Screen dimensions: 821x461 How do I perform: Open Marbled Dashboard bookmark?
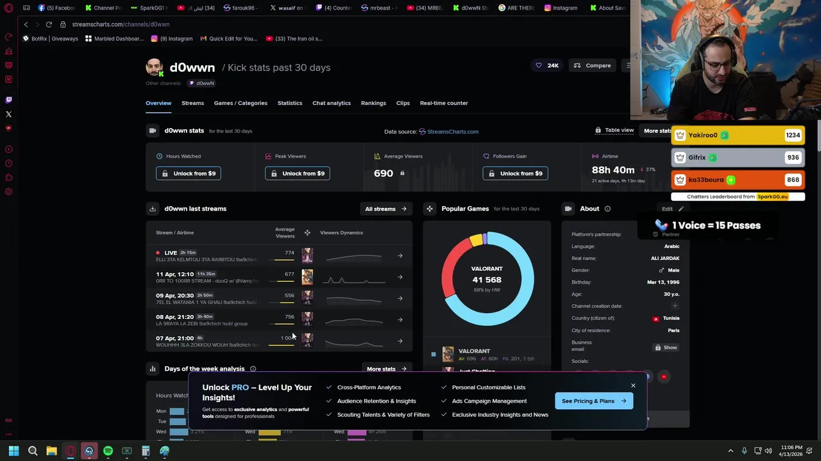[114, 38]
